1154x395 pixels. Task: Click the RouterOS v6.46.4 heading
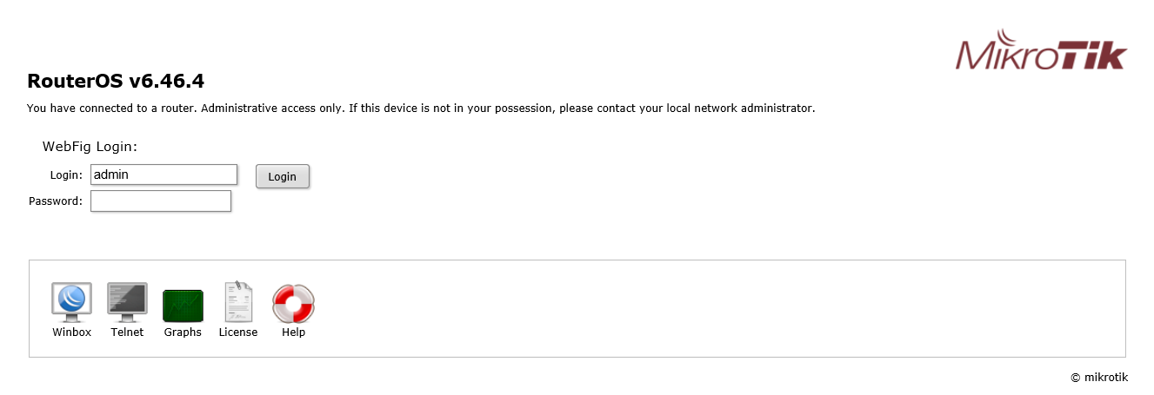(116, 82)
